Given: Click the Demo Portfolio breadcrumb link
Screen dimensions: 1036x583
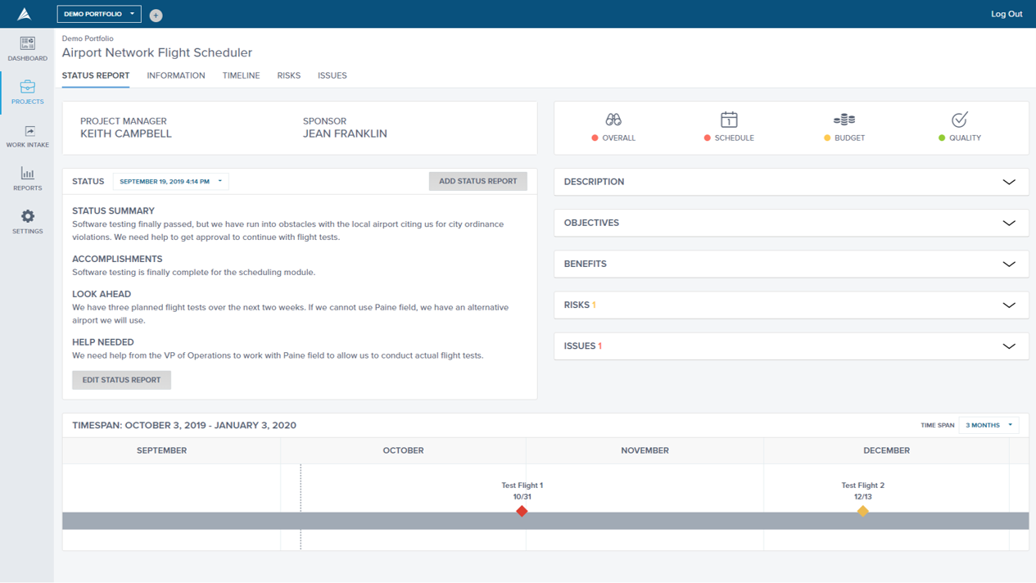Looking at the screenshot, I should coord(88,38).
